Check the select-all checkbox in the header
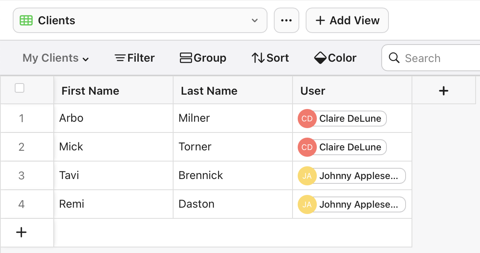480x253 pixels. (19, 88)
